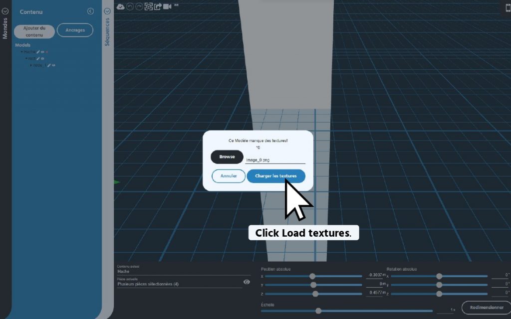
Task: Toggle eye icon next to Plusieurs pièces sélectionnées
Action: [x=247, y=282]
